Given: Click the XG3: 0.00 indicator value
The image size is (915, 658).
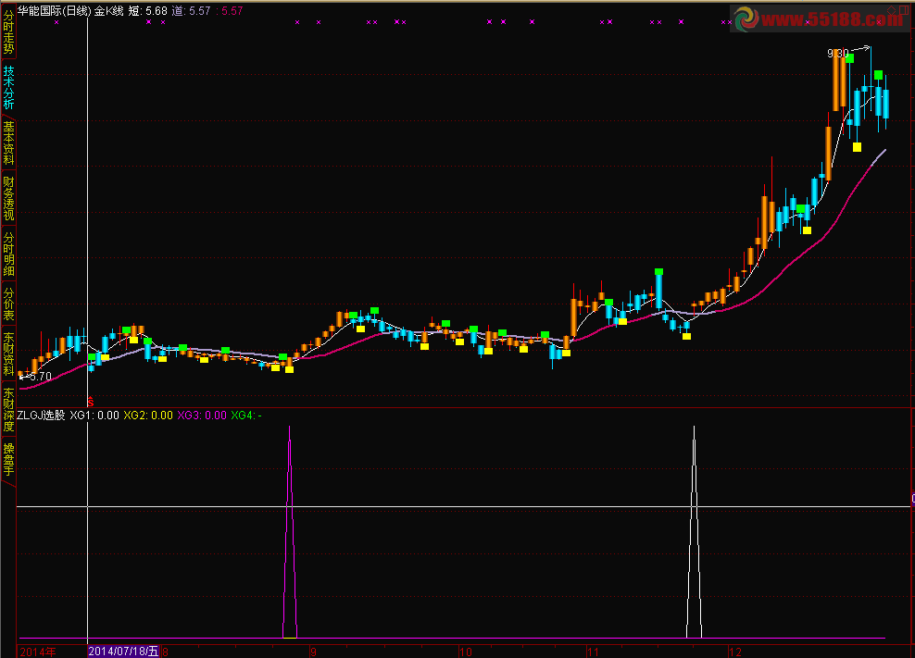Looking at the screenshot, I should [x=202, y=416].
